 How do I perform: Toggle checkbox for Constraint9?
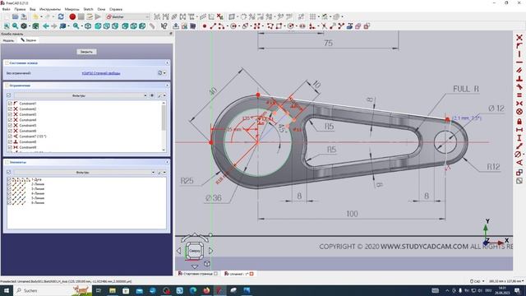click(10, 147)
